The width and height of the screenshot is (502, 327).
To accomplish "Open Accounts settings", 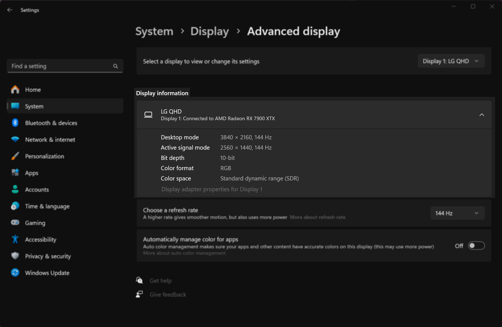I will point(15,189).
